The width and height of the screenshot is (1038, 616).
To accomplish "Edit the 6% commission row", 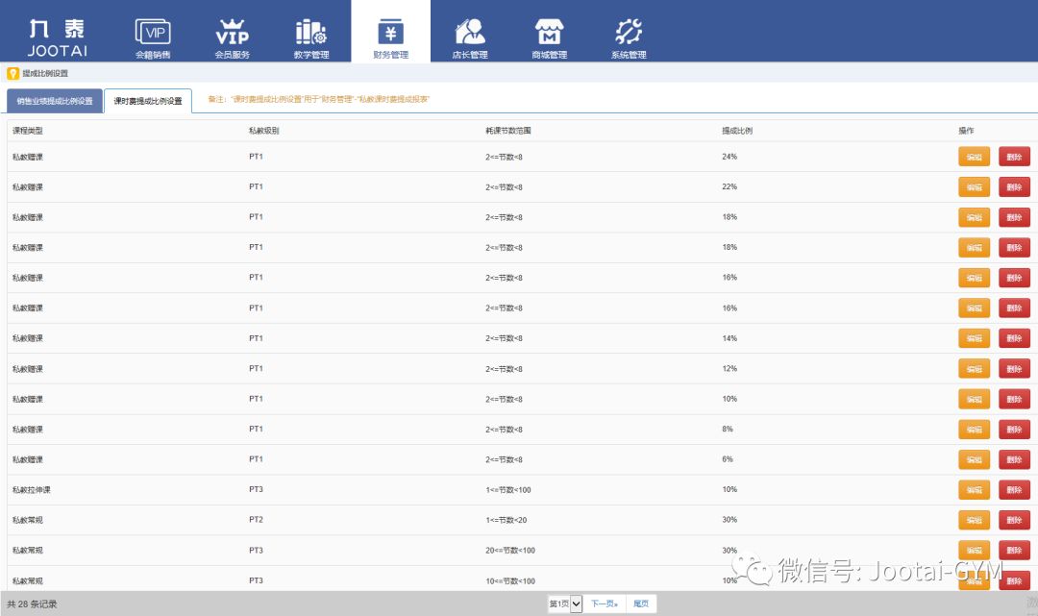I will [974, 459].
